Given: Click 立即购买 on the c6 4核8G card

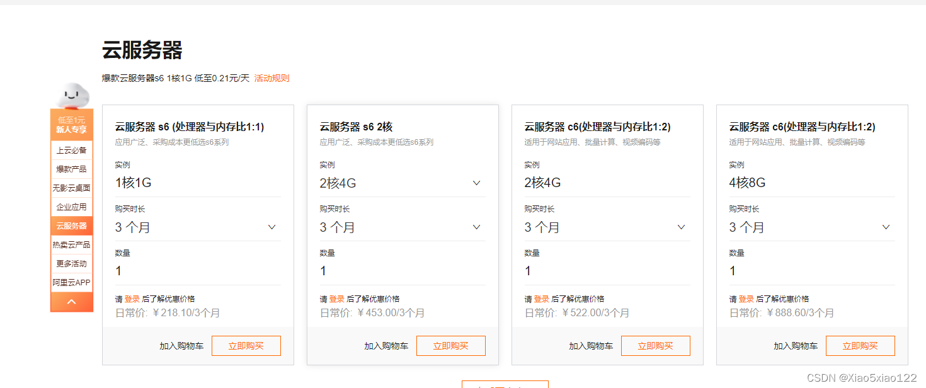Looking at the screenshot, I should (860, 346).
